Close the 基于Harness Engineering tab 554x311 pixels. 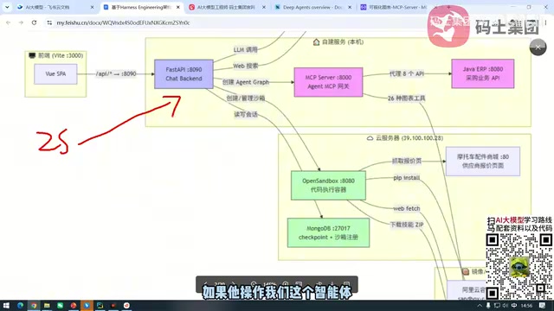178,7
